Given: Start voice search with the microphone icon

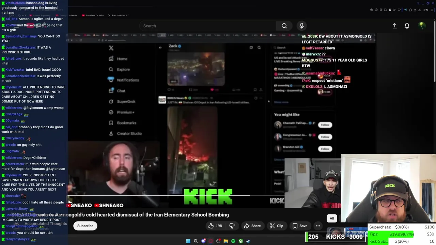Looking at the screenshot, I should click(301, 26).
